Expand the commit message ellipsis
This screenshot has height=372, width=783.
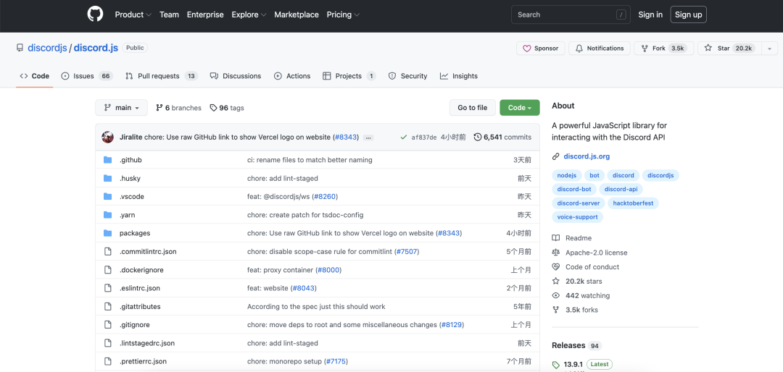[368, 138]
